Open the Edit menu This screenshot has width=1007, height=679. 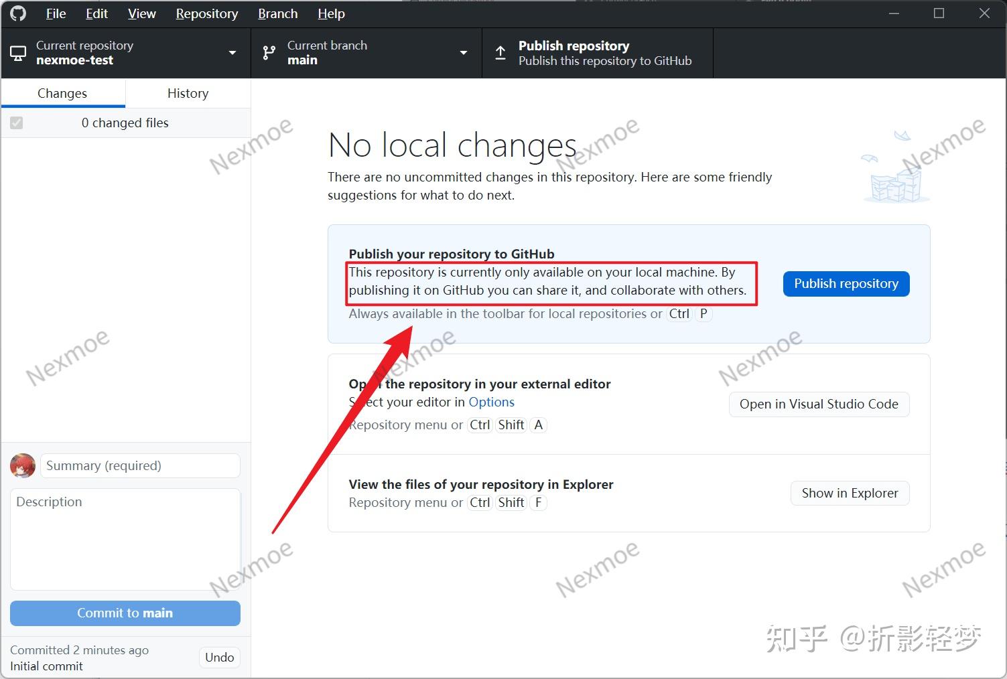(96, 13)
